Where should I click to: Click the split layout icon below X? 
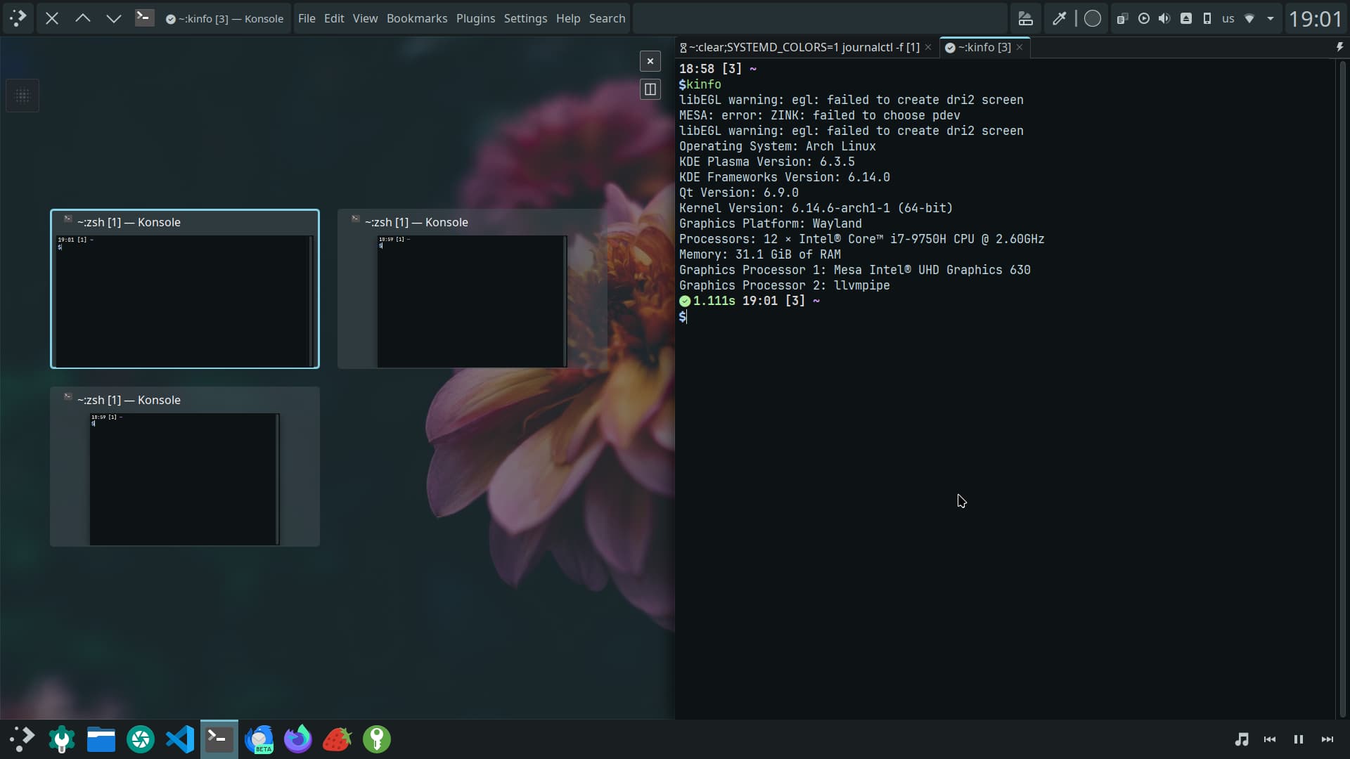point(650,89)
